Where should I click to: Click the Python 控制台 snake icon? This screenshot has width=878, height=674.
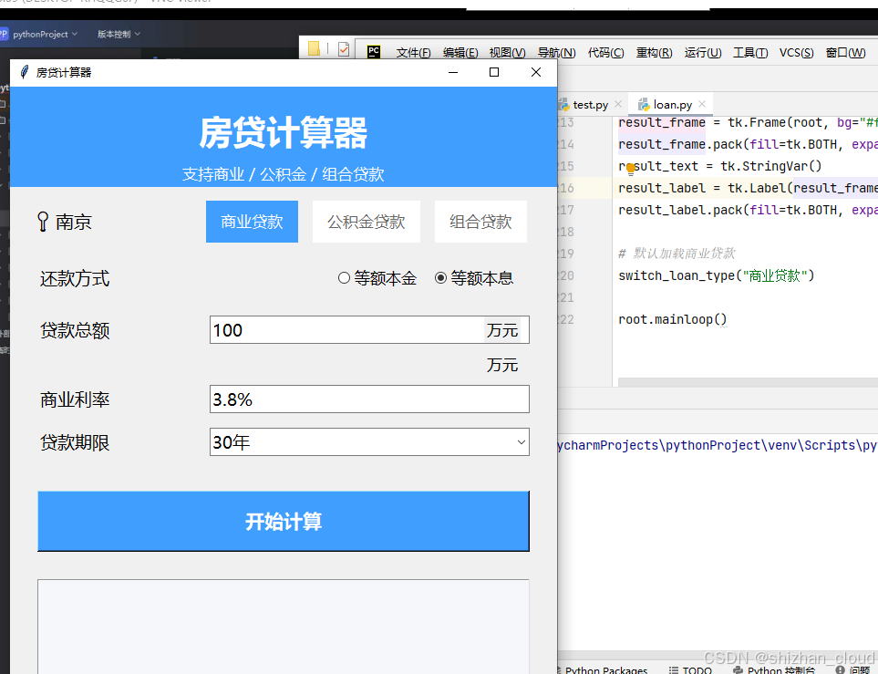[x=738, y=670]
